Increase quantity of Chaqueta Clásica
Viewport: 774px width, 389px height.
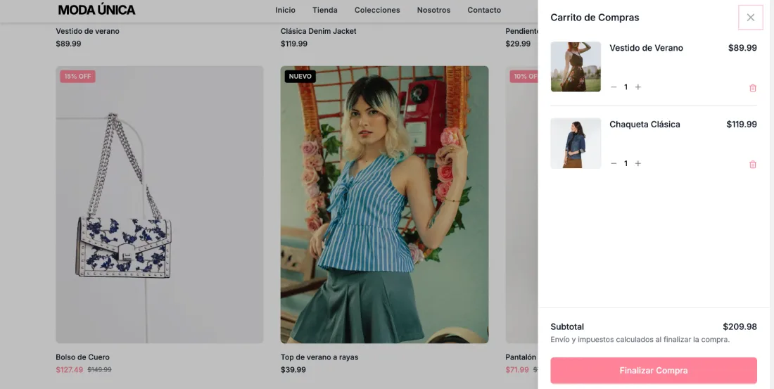pos(637,163)
